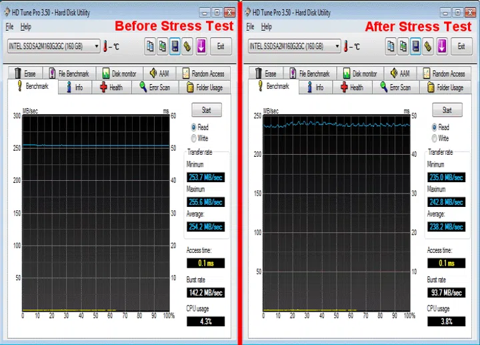Click the copy text icon in the right window
The image size is (480, 345).
click(390, 46)
